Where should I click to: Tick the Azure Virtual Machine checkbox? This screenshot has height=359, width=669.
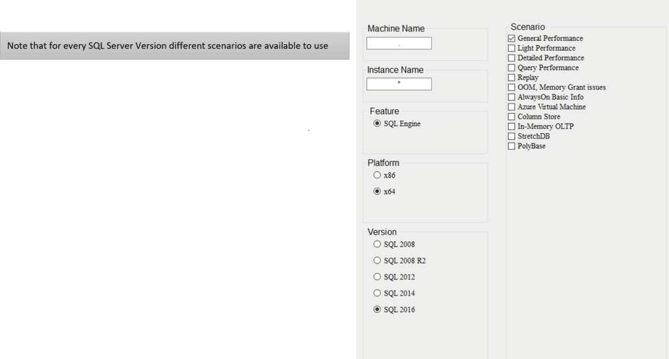coord(512,107)
